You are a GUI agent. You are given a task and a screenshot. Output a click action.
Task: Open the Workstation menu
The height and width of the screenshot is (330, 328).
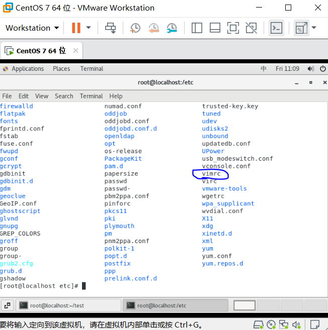coord(32,28)
